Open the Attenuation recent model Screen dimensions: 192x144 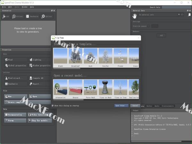(x=60, y=89)
